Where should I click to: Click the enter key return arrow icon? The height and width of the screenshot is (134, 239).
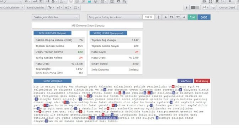(35, 1)
